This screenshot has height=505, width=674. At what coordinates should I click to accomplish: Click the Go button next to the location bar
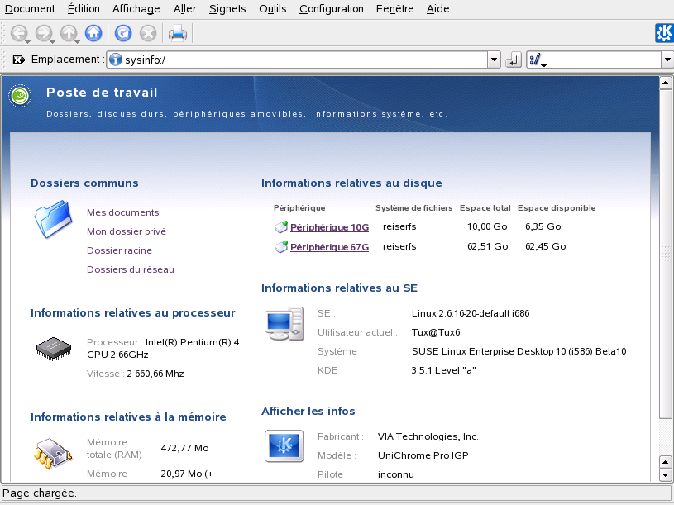tap(514, 60)
